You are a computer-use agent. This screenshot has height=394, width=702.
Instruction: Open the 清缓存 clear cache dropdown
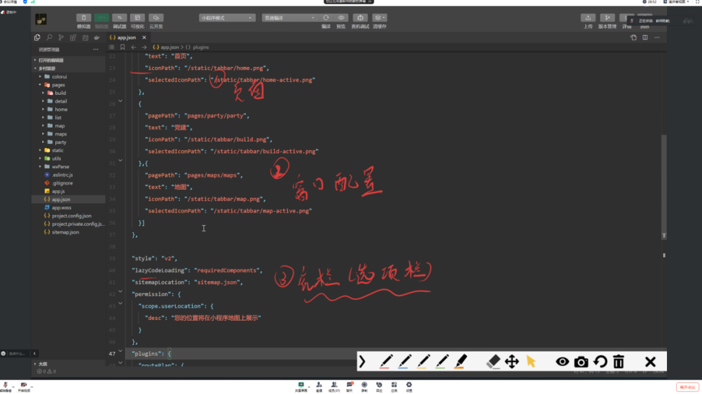[x=380, y=18]
